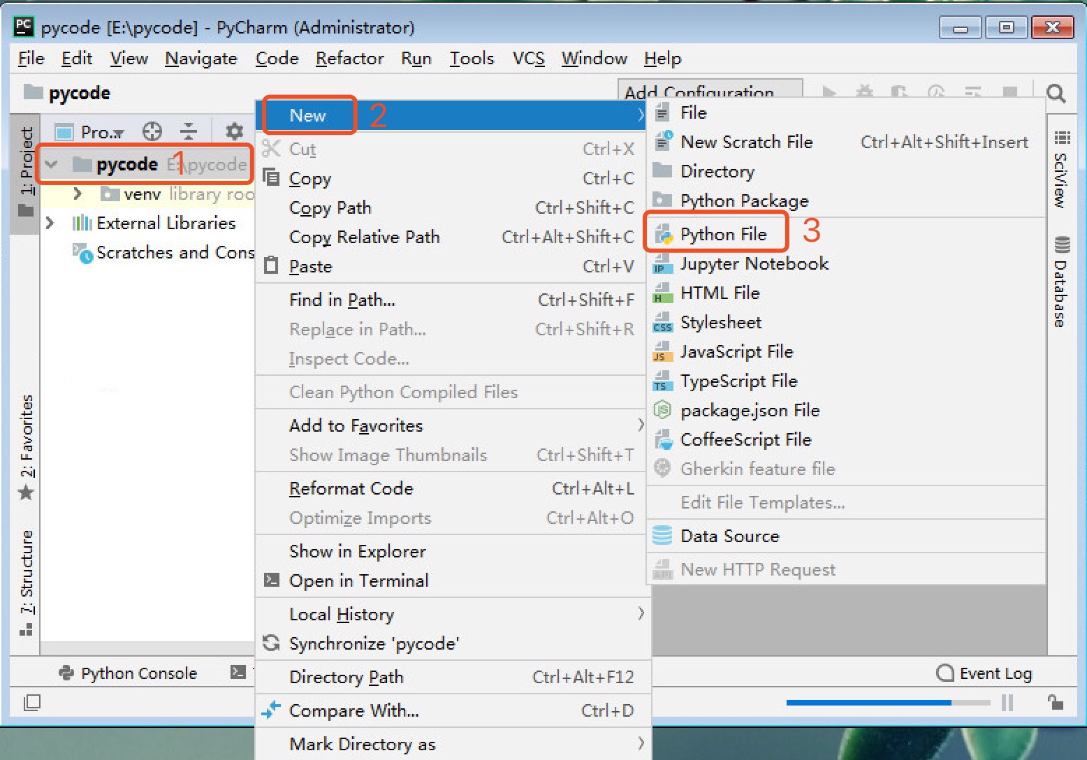The height and width of the screenshot is (760, 1087).
Task: Click the search everywhere magnifier icon
Action: [x=1056, y=93]
